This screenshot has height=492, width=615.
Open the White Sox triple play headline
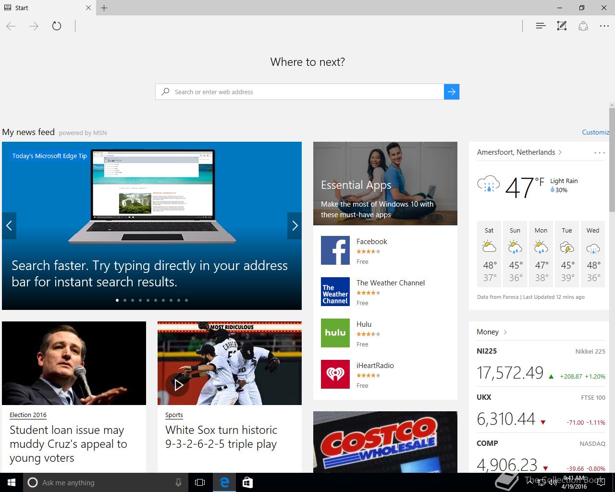(221, 437)
